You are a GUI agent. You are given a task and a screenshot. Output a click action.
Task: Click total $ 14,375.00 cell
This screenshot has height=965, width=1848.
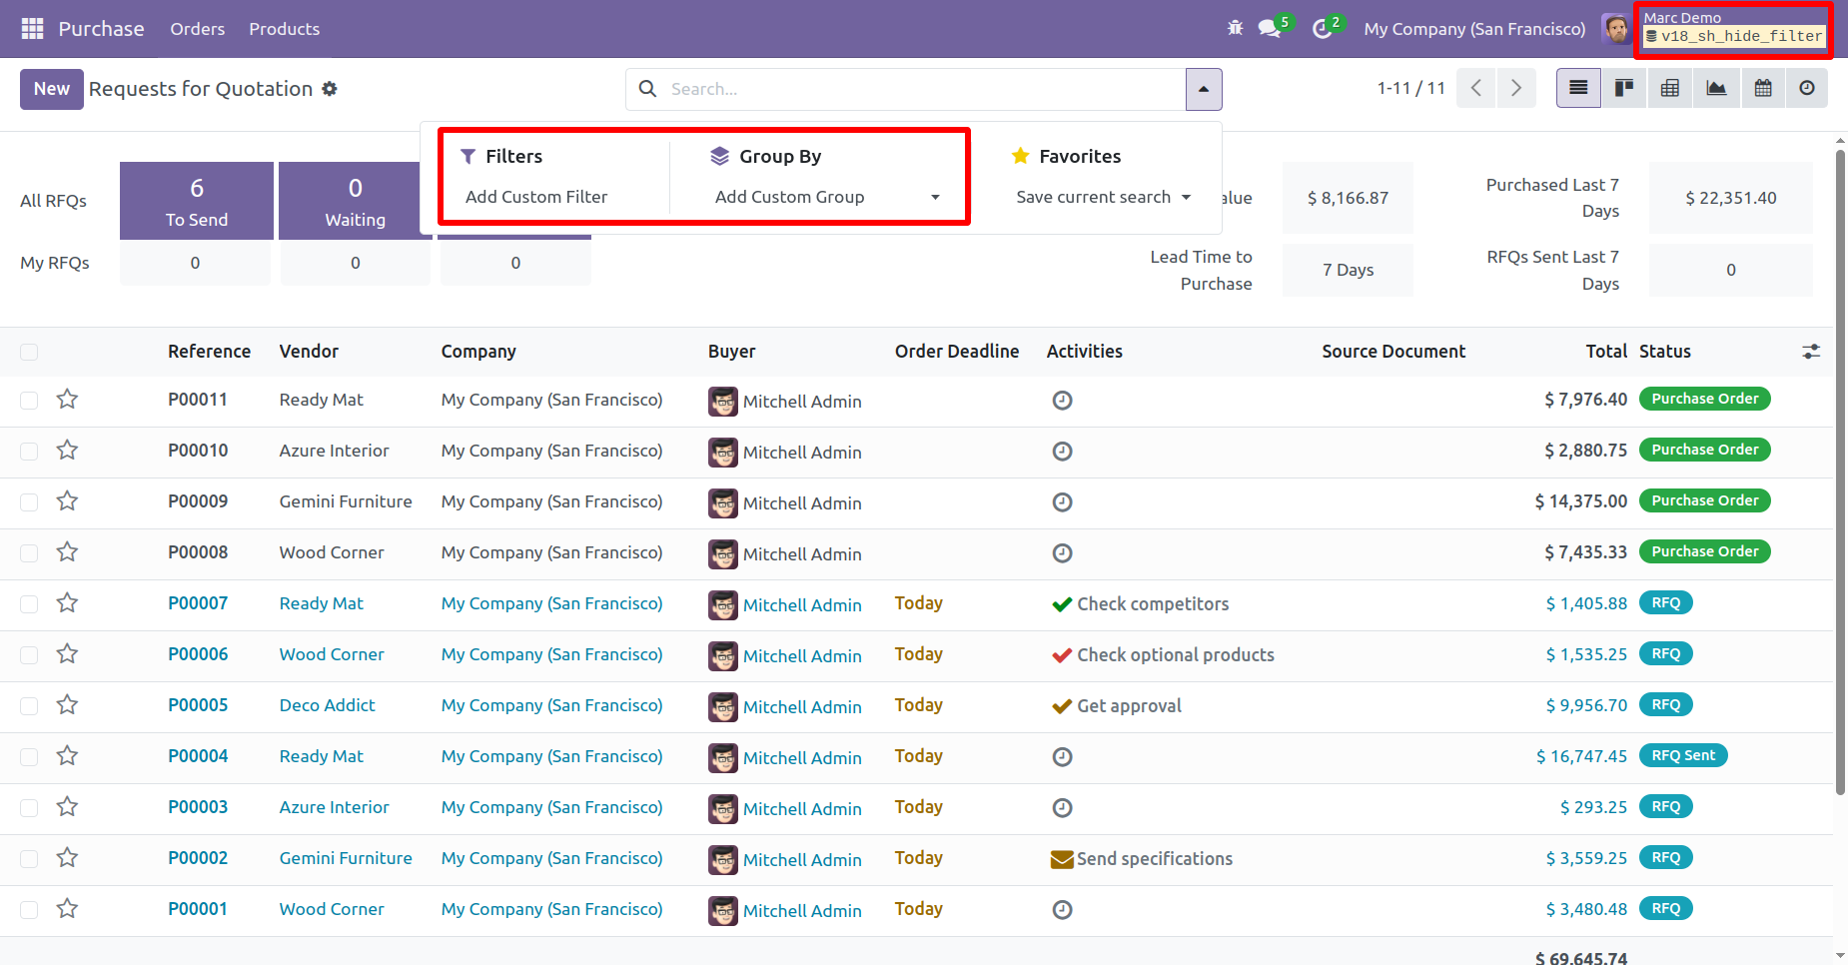pyautogui.click(x=1580, y=501)
